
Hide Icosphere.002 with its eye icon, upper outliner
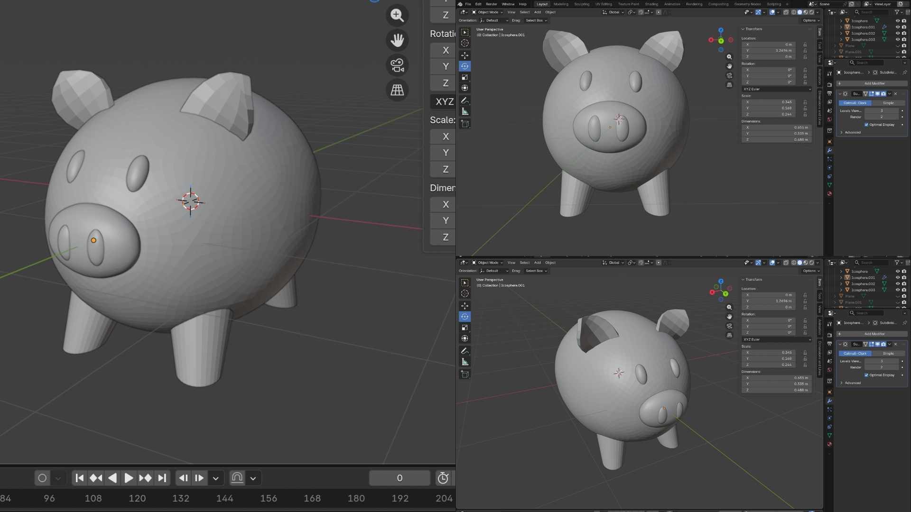(x=897, y=33)
